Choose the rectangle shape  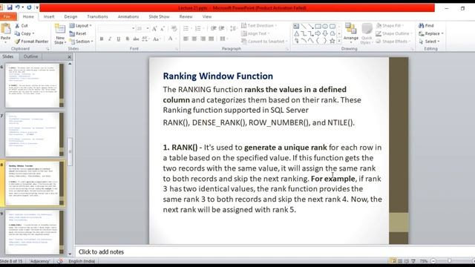pos(318,27)
